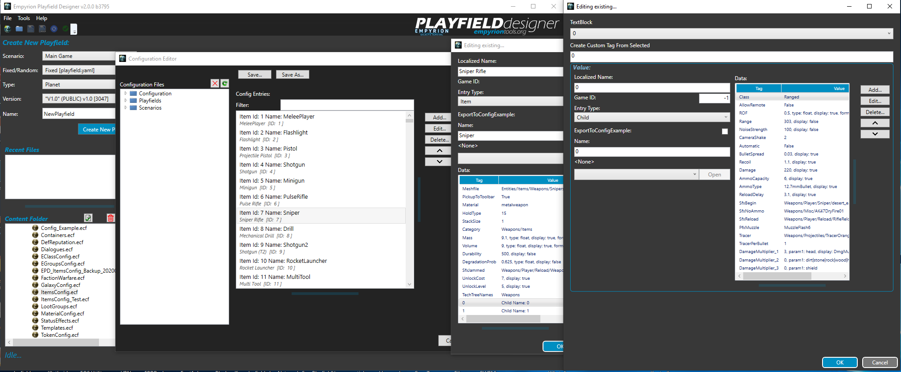Click the icon beside GalaxyConfig.ecf

coord(35,285)
